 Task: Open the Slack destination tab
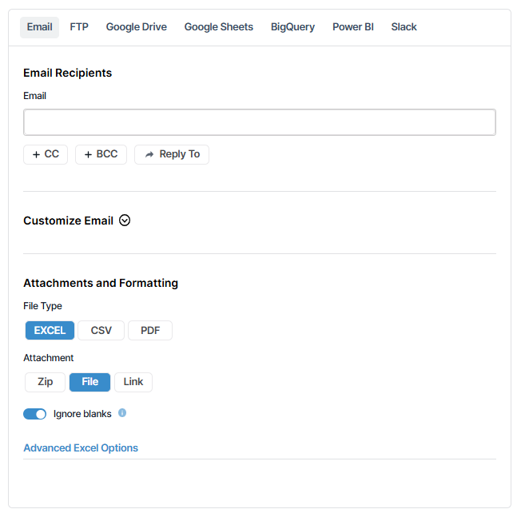(x=404, y=27)
